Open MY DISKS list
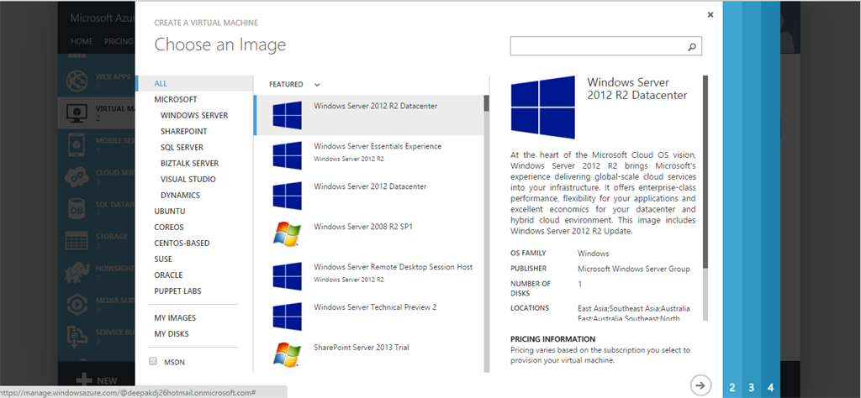This screenshot has width=861, height=398. coord(172,334)
